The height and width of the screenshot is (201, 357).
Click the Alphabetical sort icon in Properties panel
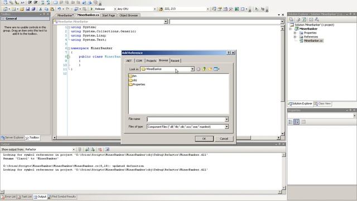pyautogui.click(x=296, y=122)
